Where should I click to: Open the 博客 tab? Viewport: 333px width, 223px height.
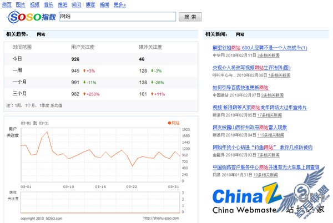[x=90, y=4]
